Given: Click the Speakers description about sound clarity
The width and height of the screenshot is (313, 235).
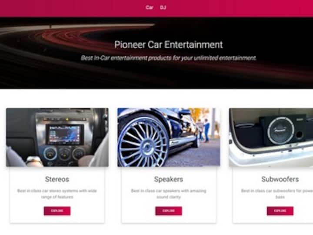Looking at the screenshot, I should pos(169,194).
